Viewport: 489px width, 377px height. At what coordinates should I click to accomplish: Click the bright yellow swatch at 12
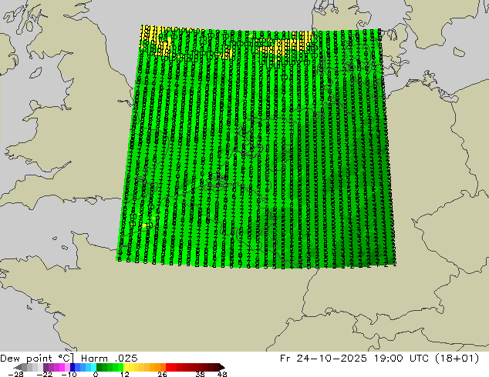point(126,367)
